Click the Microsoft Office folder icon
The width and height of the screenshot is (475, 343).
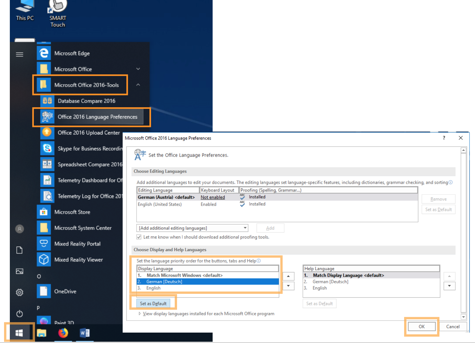click(44, 69)
